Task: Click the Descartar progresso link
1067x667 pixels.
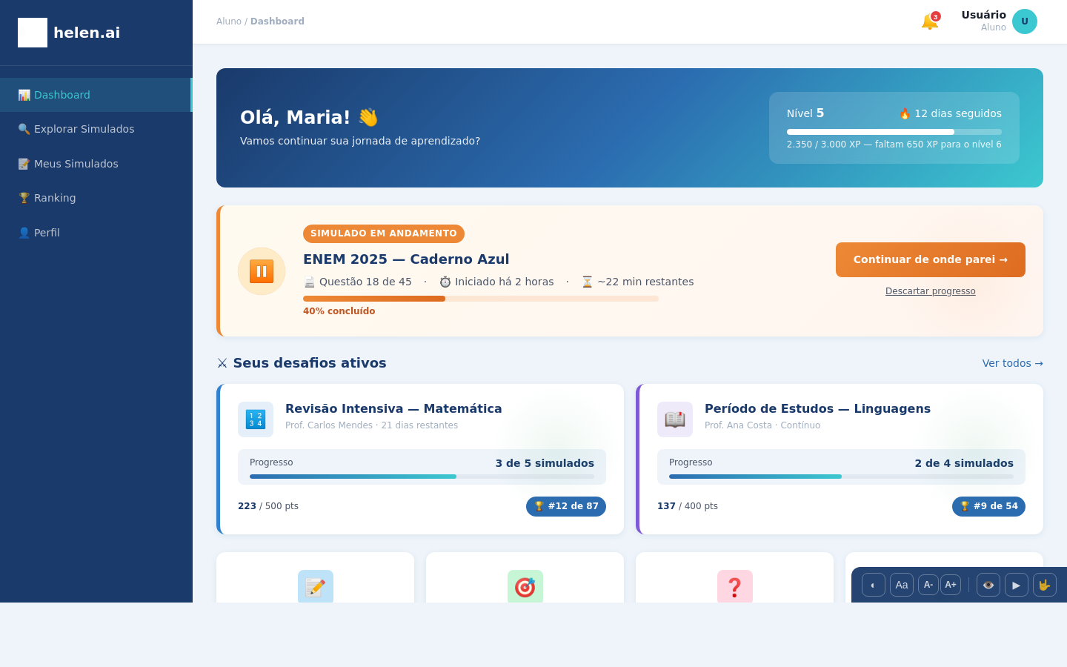Action: [x=930, y=291]
